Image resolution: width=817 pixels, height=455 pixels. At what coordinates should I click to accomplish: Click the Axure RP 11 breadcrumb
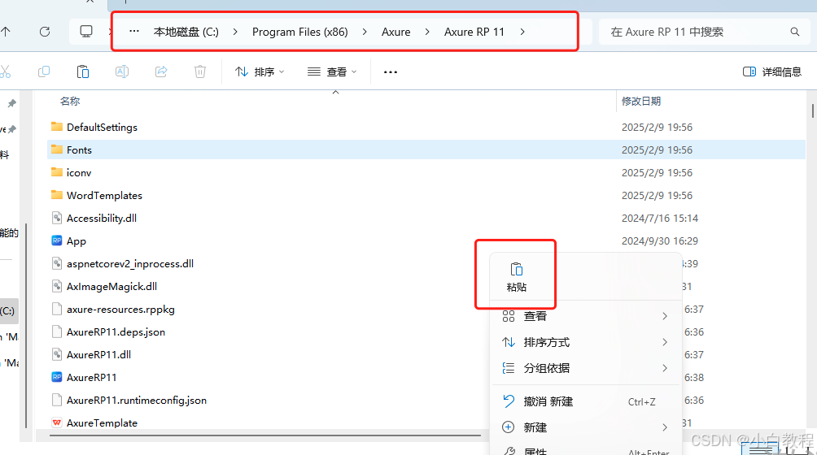pyautogui.click(x=474, y=32)
